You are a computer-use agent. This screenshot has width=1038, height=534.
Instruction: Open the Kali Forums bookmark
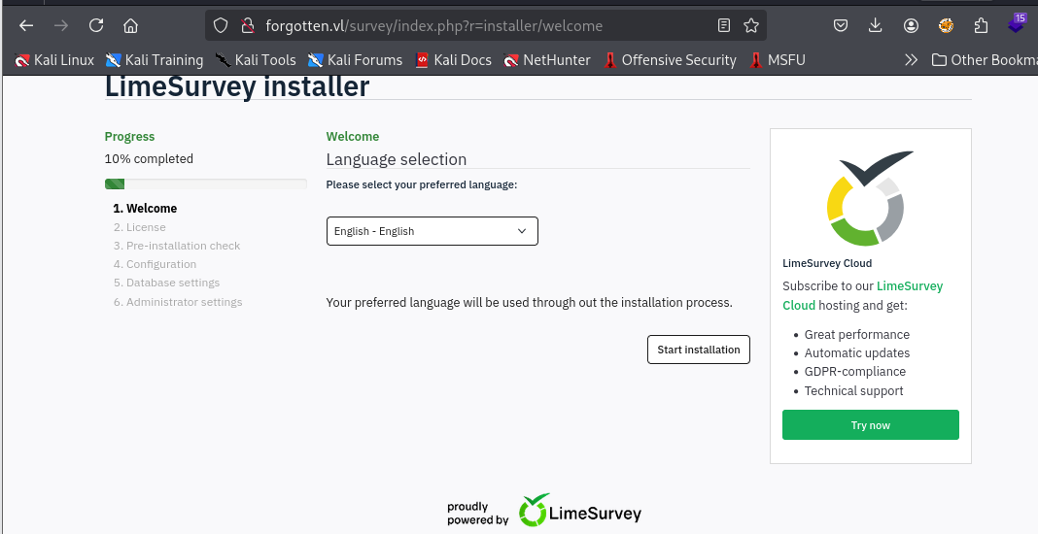356,60
